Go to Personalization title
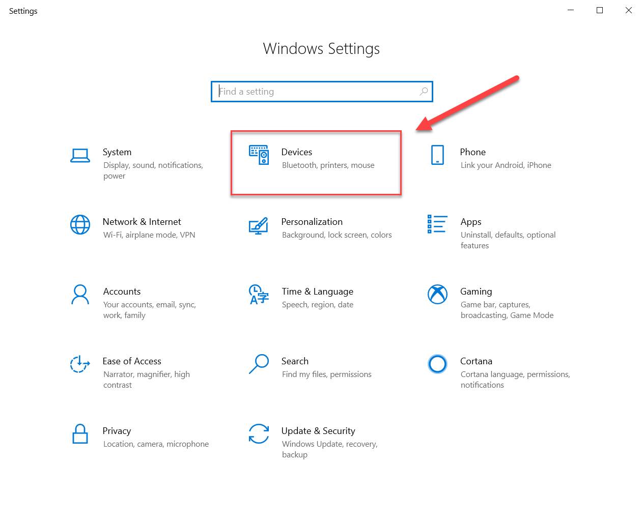 click(x=312, y=222)
